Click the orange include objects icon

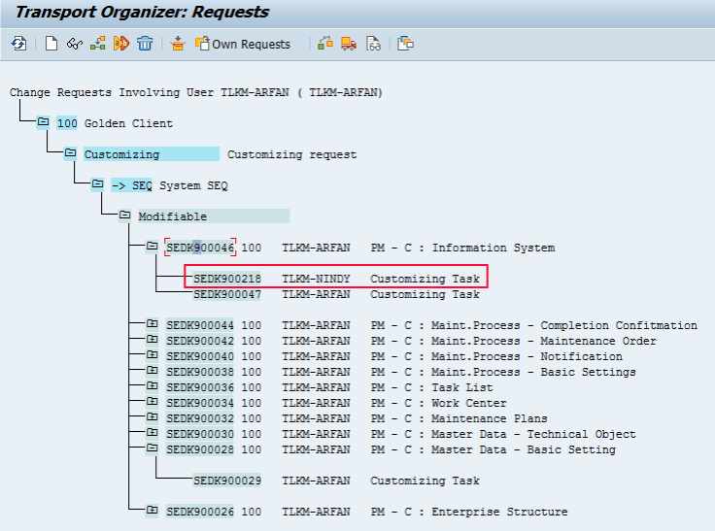pyautogui.click(x=177, y=44)
